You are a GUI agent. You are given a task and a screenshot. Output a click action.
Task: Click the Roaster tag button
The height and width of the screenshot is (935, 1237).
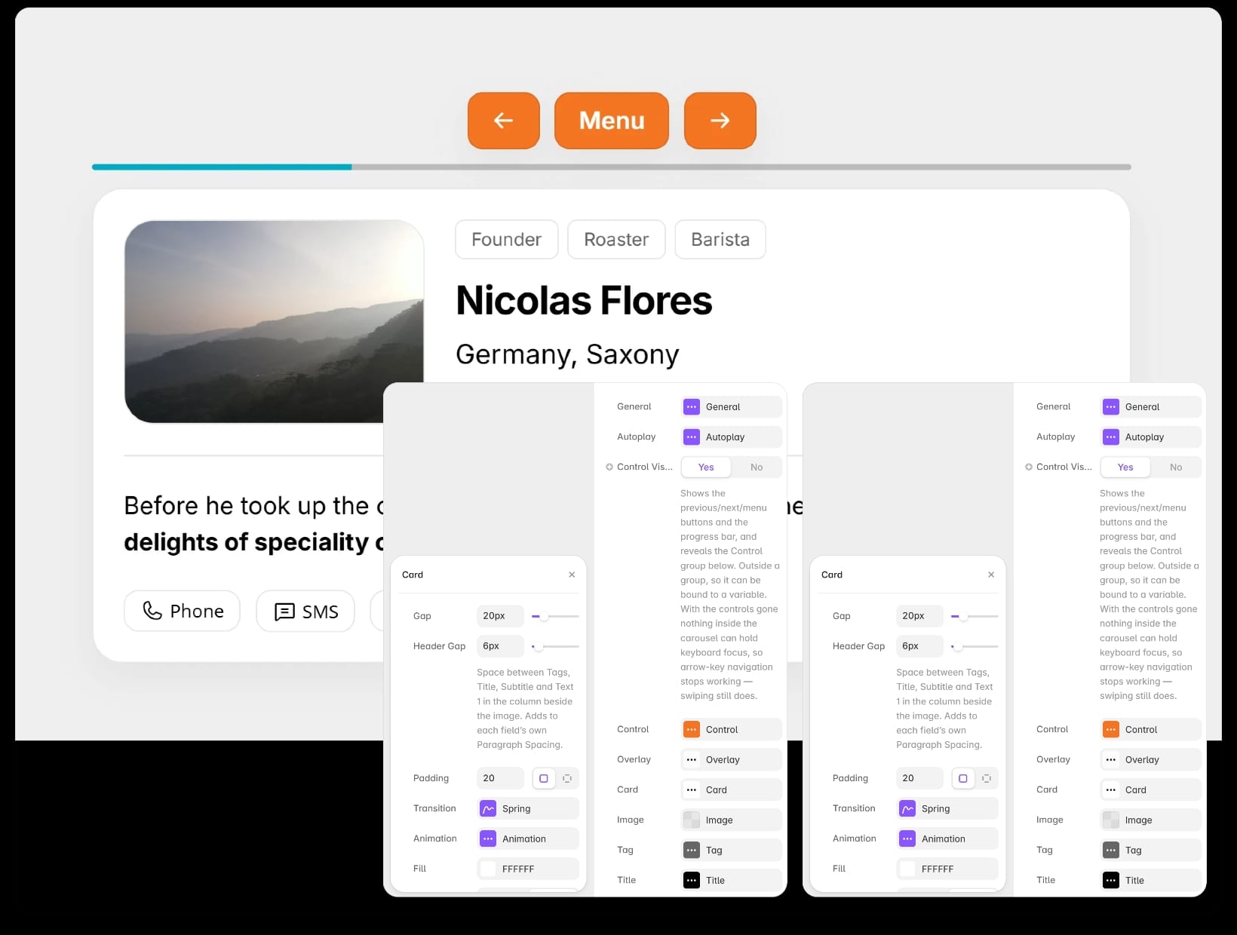tap(616, 240)
